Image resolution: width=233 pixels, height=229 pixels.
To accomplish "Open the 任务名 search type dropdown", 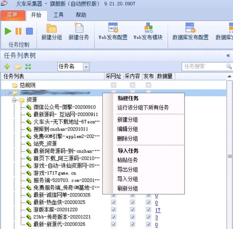I will pos(86,66).
